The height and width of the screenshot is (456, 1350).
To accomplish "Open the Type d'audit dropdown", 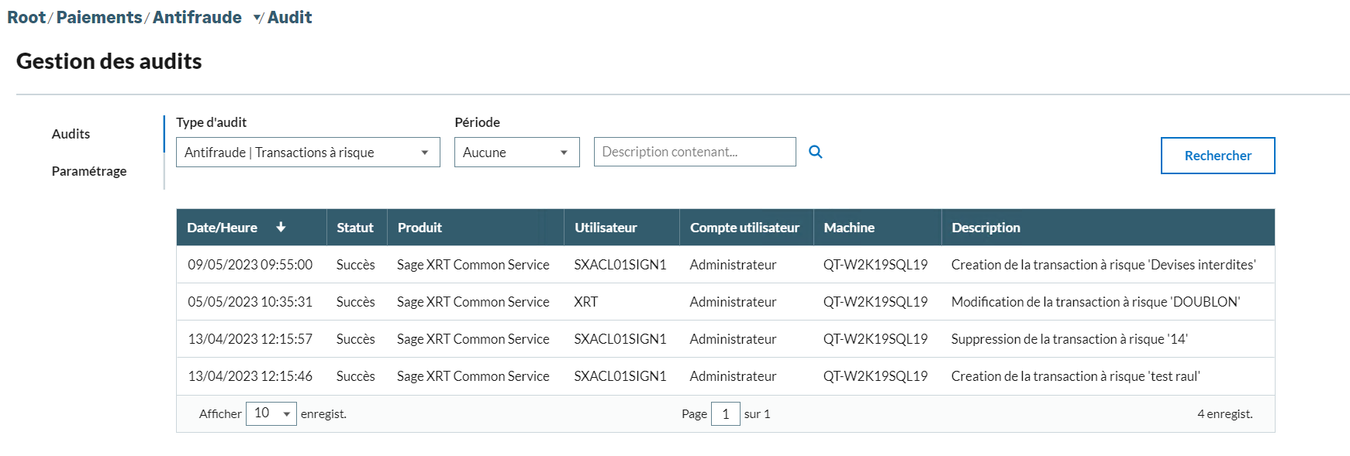I will click(307, 153).
